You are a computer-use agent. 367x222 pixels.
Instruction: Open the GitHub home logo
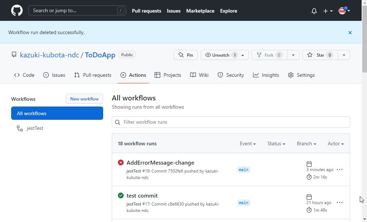[17, 10]
